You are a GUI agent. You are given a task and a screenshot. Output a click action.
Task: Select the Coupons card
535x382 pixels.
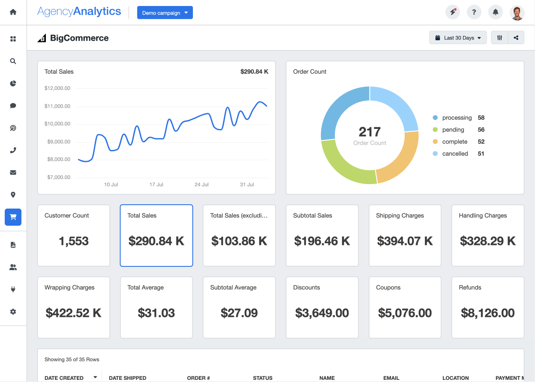pos(405,307)
